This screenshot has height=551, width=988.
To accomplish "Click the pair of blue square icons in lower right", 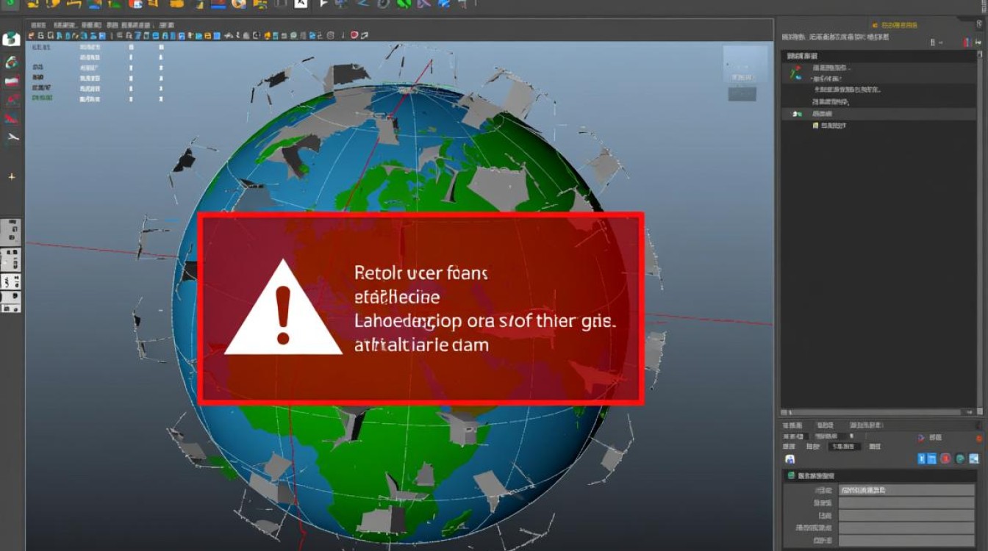I will coord(927,459).
